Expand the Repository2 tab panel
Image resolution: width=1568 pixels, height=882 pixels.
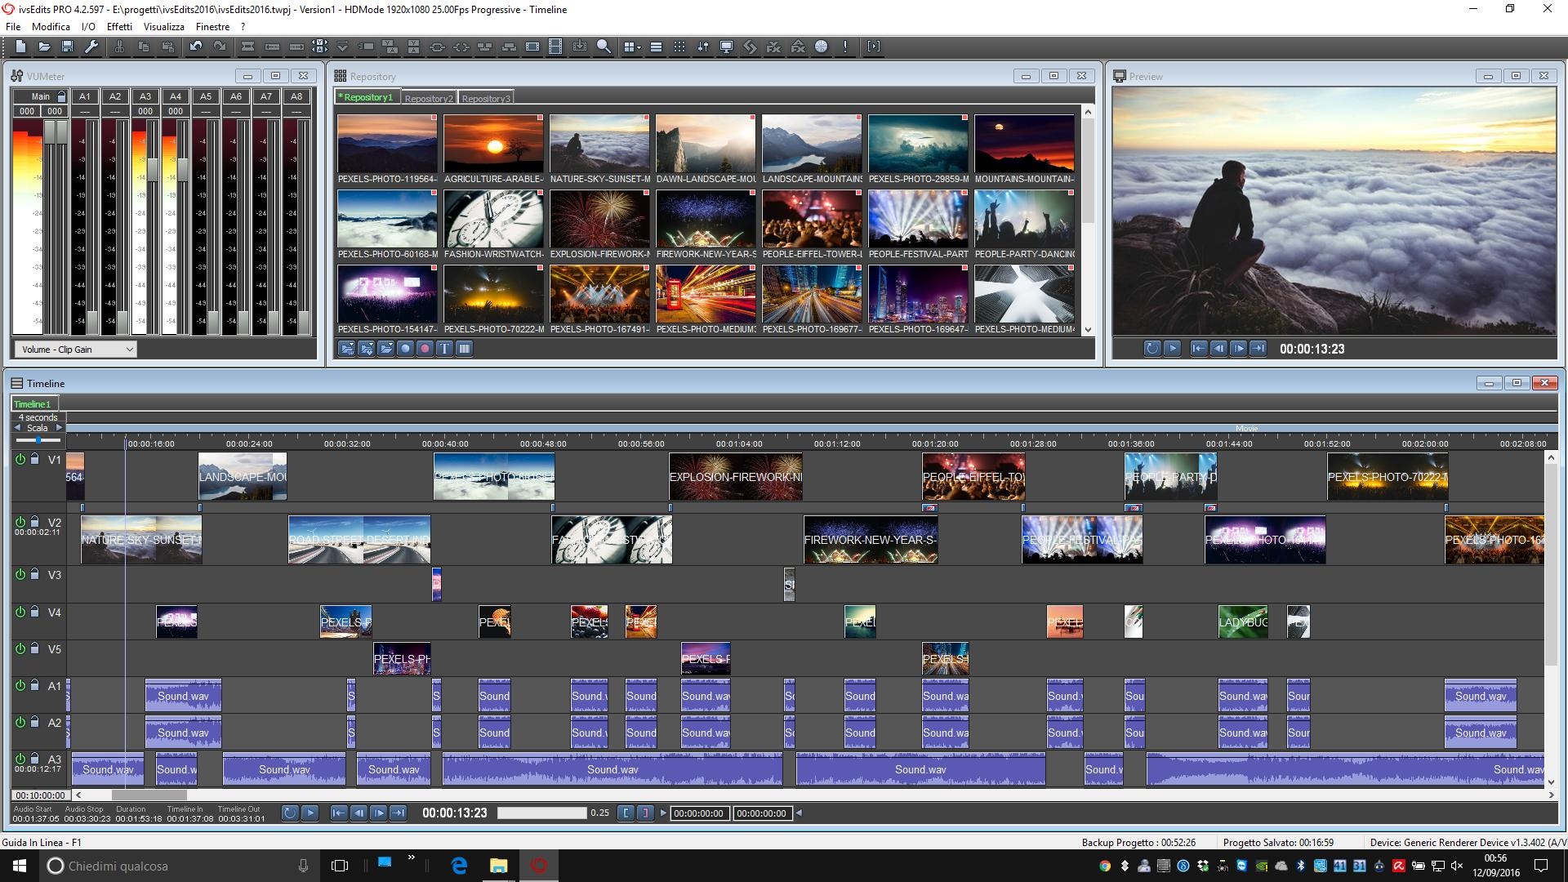tap(428, 97)
